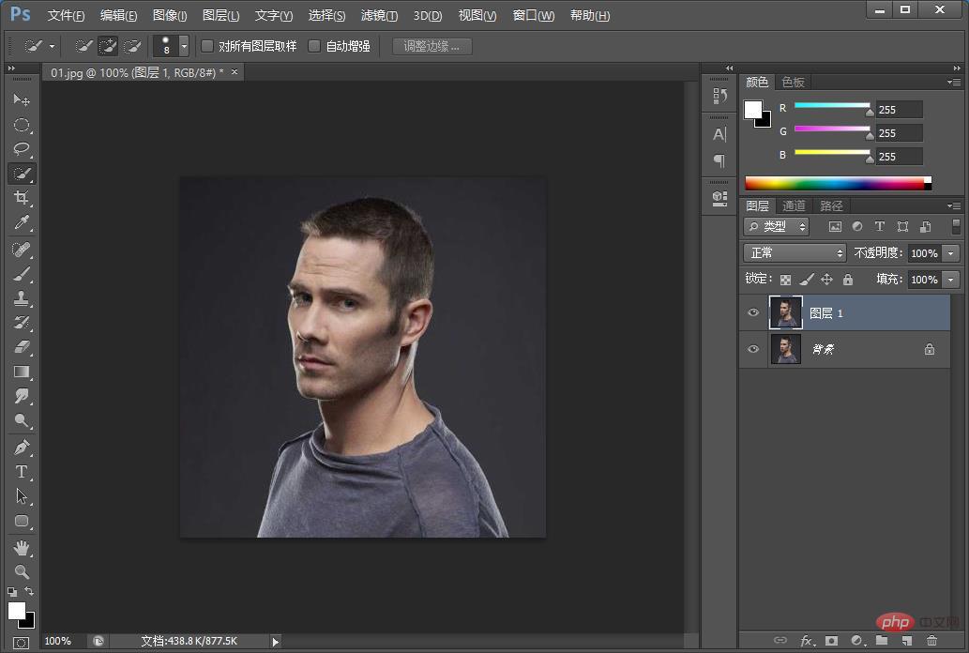
Task: Enable 自动增强 checkbox
Action: (315, 46)
